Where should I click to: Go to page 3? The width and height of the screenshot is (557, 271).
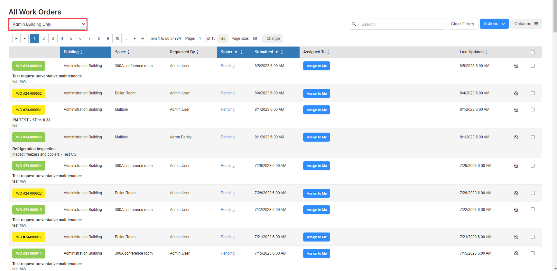coord(53,39)
